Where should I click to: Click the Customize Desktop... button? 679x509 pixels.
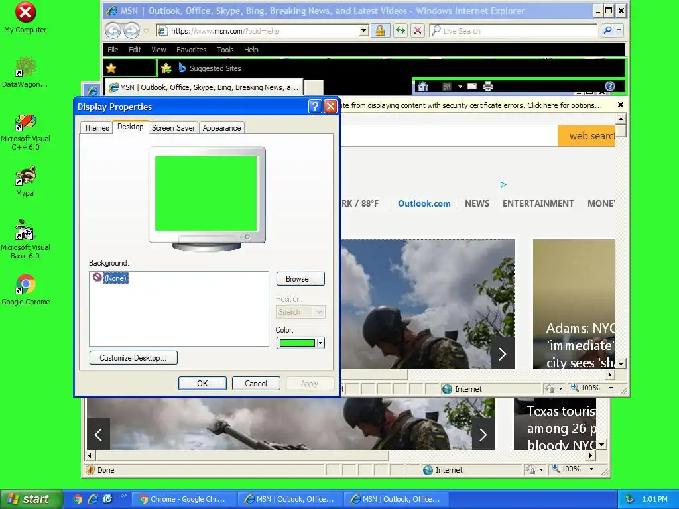click(x=133, y=357)
